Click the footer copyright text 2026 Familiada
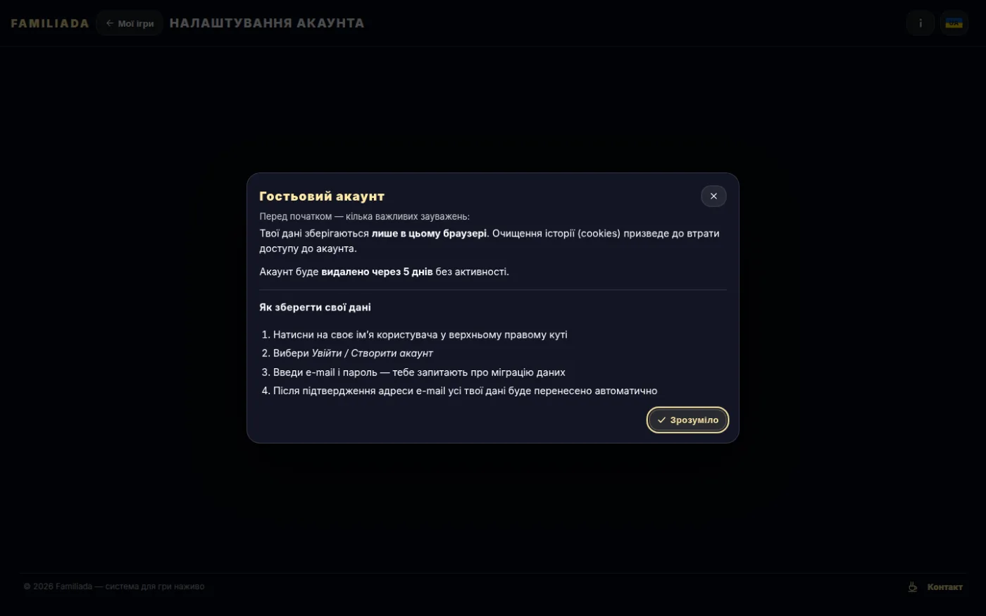 (x=114, y=586)
